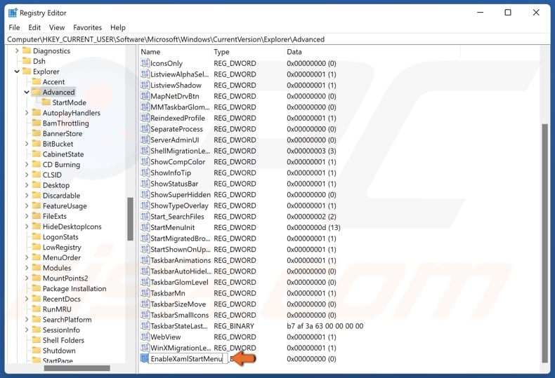Click the ShowCompColor value's DWORD icon

(145, 162)
